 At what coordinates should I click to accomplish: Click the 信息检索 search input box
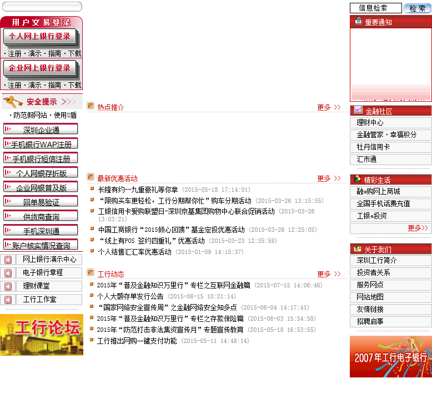coord(375,8)
